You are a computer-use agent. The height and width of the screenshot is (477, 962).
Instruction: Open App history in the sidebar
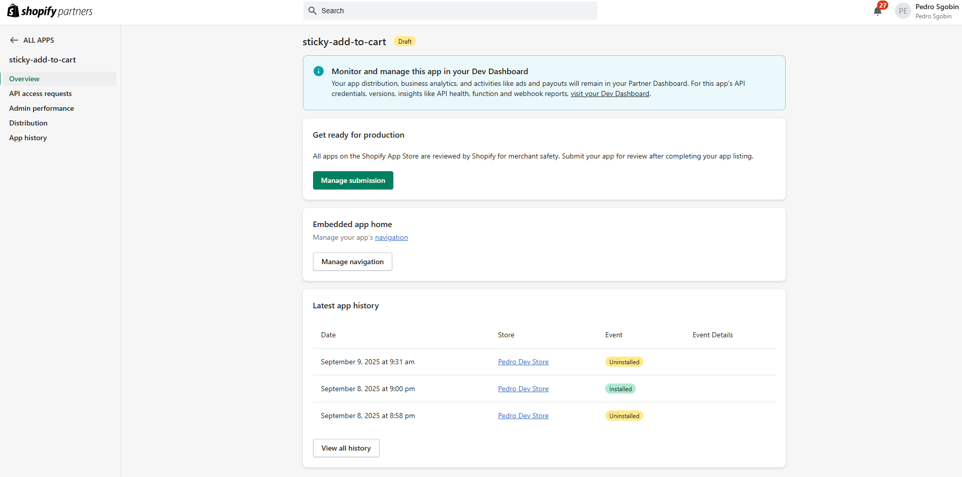(x=28, y=138)
